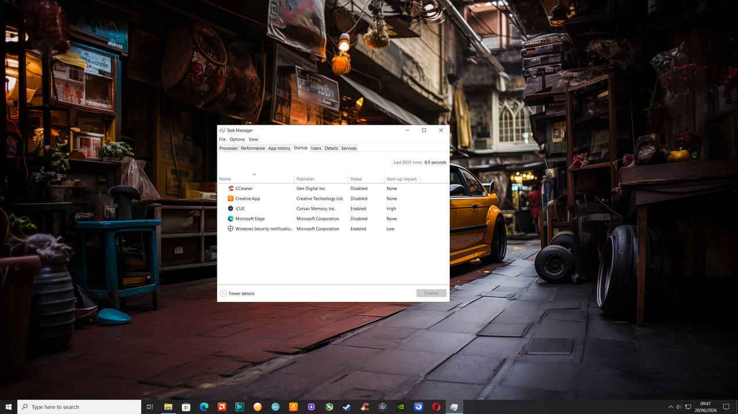Click the "Type here to search" taskbar box
738x414 pixels.
[80, 407]
